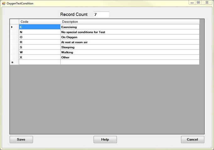214x150 pixels.
Task: Maximize the OxygenTestCondition window
Action: [x=198, y=3]
